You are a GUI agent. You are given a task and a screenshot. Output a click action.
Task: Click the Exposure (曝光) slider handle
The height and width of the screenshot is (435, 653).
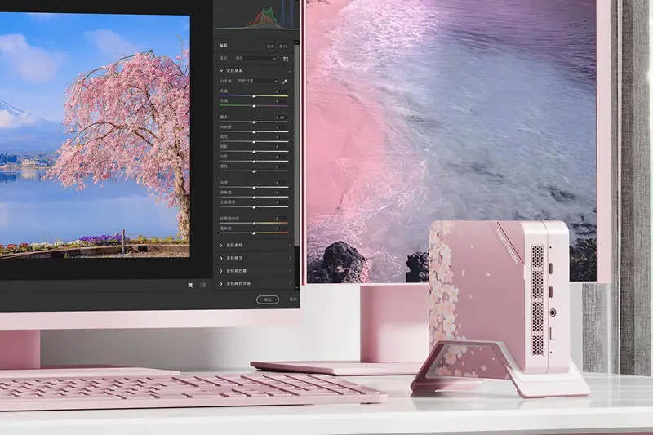[254, 122]
